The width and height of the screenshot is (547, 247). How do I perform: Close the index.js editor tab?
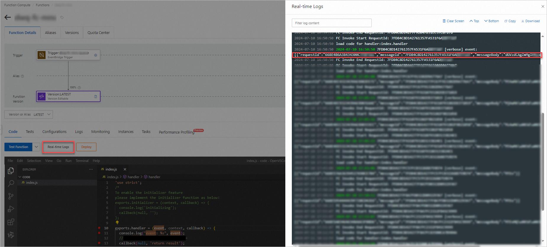tap(125, 169)
